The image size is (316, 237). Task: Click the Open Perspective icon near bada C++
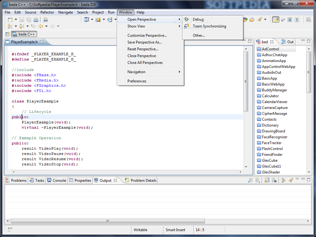click(x=7, y=34)
